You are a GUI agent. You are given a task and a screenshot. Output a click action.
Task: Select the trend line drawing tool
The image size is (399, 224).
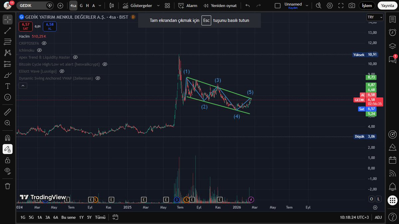8,31
